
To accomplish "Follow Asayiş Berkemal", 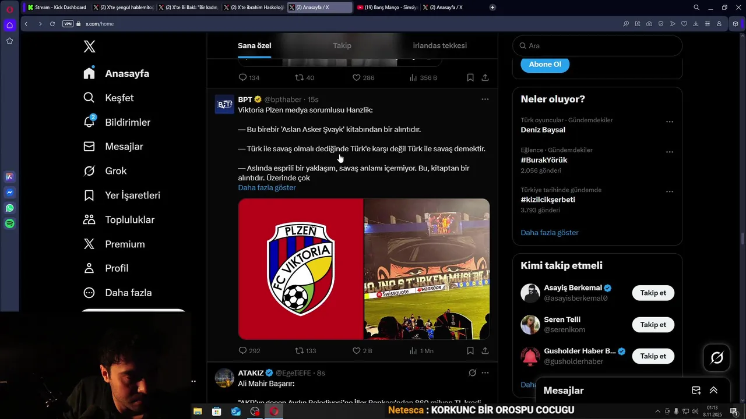I will (x=653, y=293).
